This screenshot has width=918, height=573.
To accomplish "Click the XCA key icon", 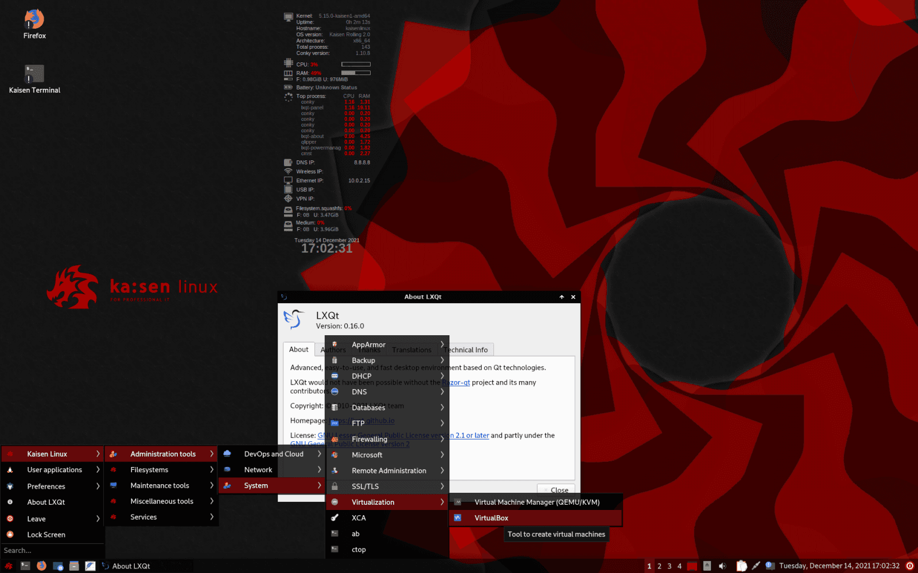I will point(334,517).
